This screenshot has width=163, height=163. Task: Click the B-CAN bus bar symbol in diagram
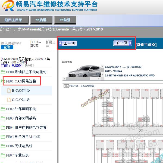coord(140,131)
